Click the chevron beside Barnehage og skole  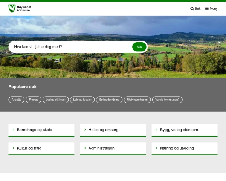pos(14,130)
